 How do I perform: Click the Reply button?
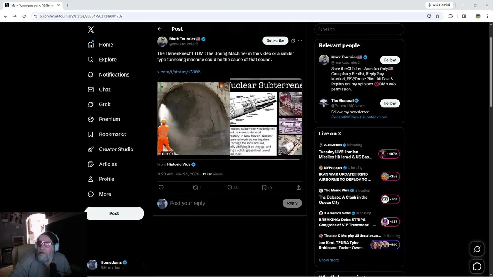(x=292, y=203)
